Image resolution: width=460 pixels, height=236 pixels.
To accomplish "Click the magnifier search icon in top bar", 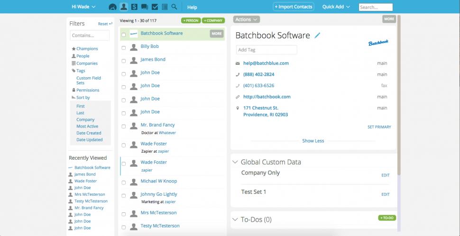I will point(174,7).
